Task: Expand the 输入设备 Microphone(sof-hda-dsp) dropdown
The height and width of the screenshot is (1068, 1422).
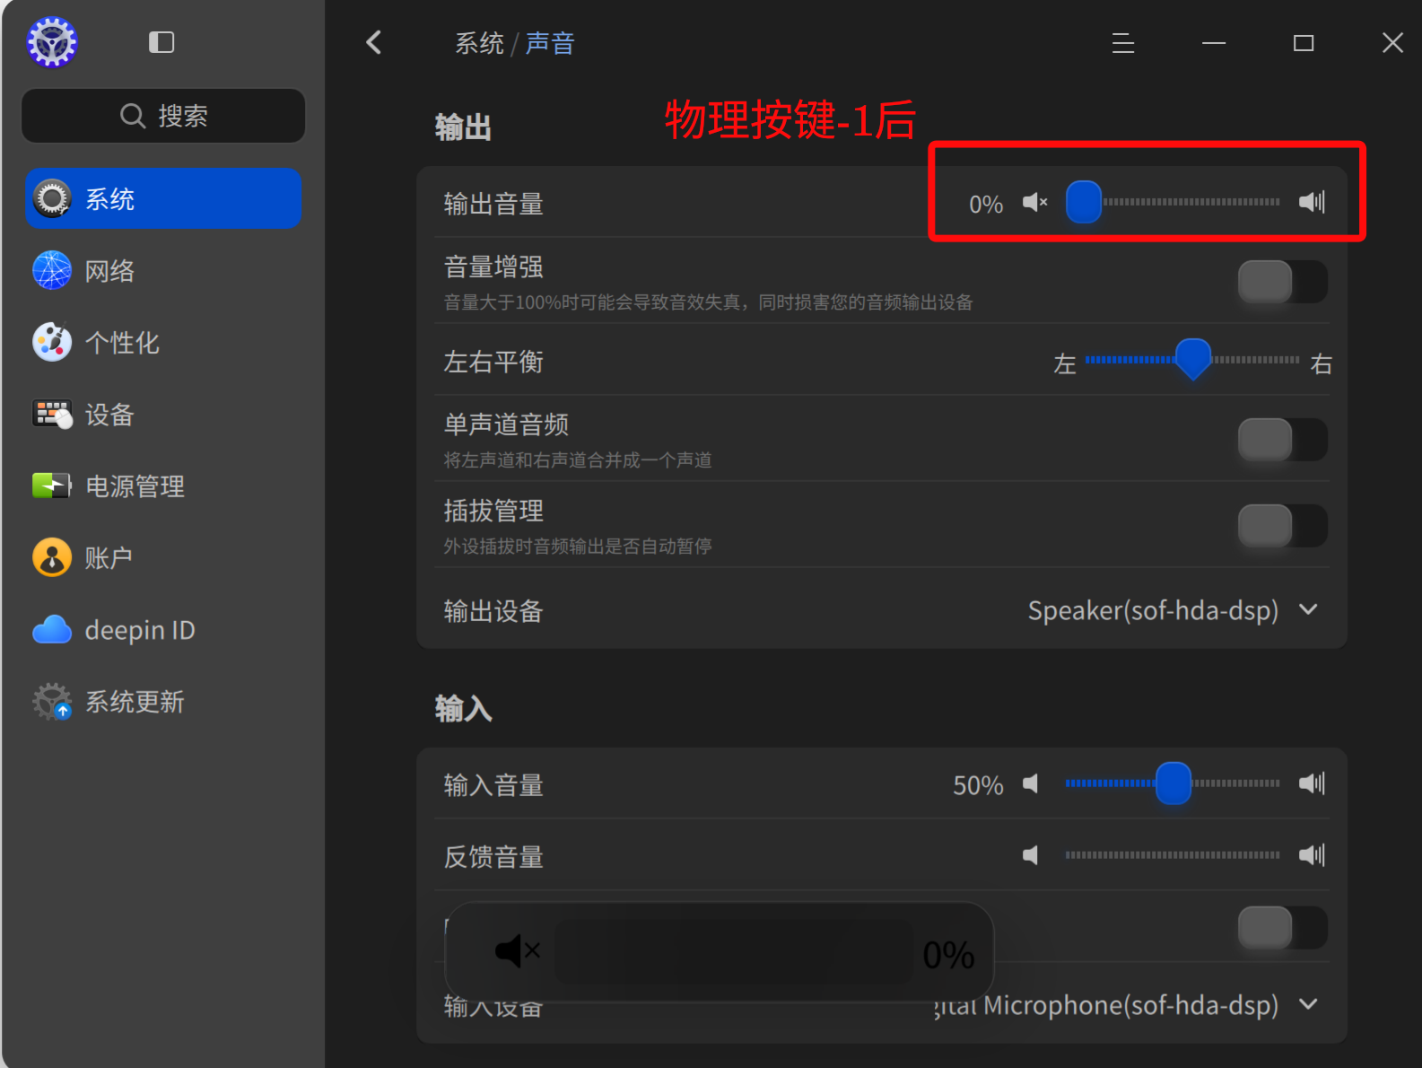Action: tap(1127, 1005)
